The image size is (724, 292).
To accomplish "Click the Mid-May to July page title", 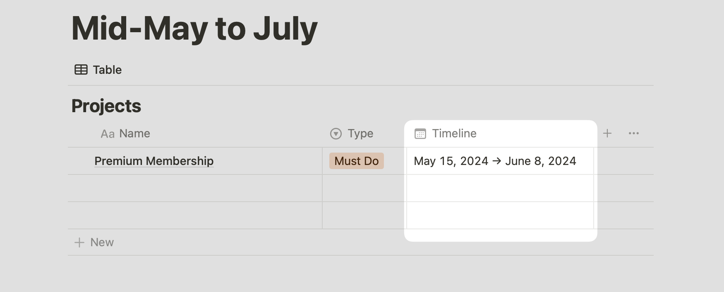I will pyautogui.click(x=194, y=28).
